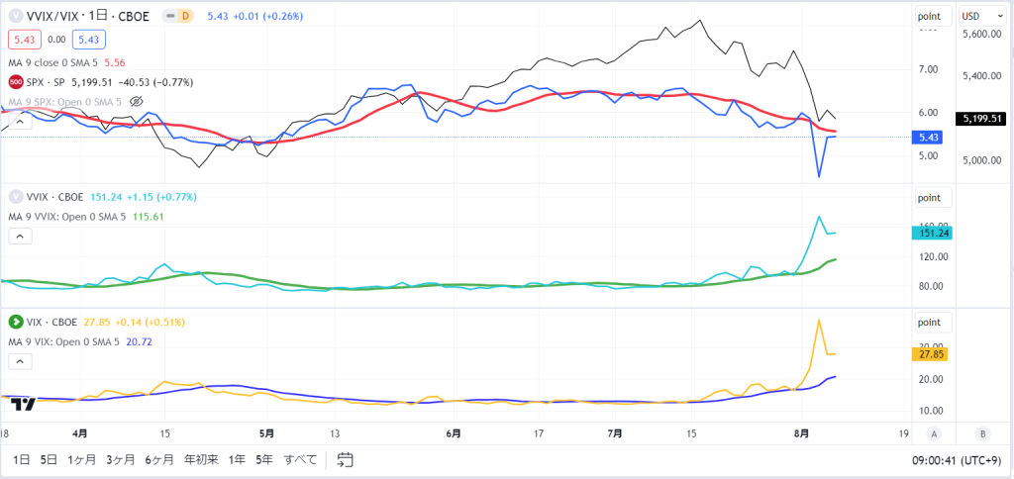The height and width of the screenshot is (479, 1014).
Task: Show hidden MA 9 SPX indicator
Action: click(x=136, y=102)
